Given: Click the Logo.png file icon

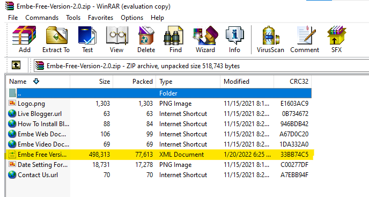Looking at the screenshot, I should [x=12, y=103].
